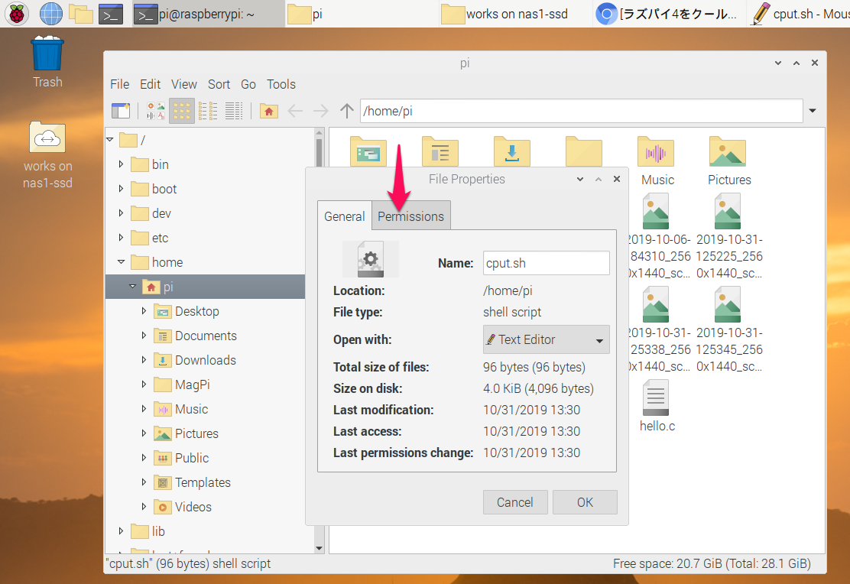Launch web browser from taskbar

(50, 14)
